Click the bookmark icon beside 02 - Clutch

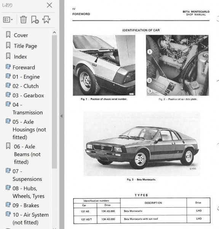(x=8, y=85)
